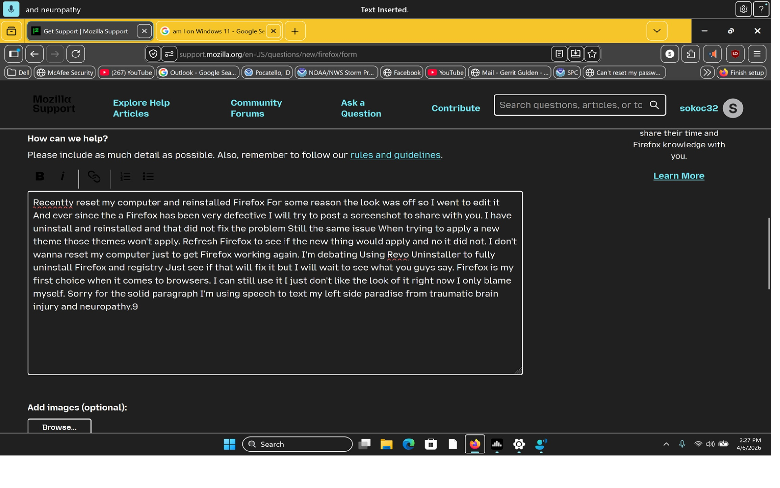Open the rules and guidelines link

395,155
